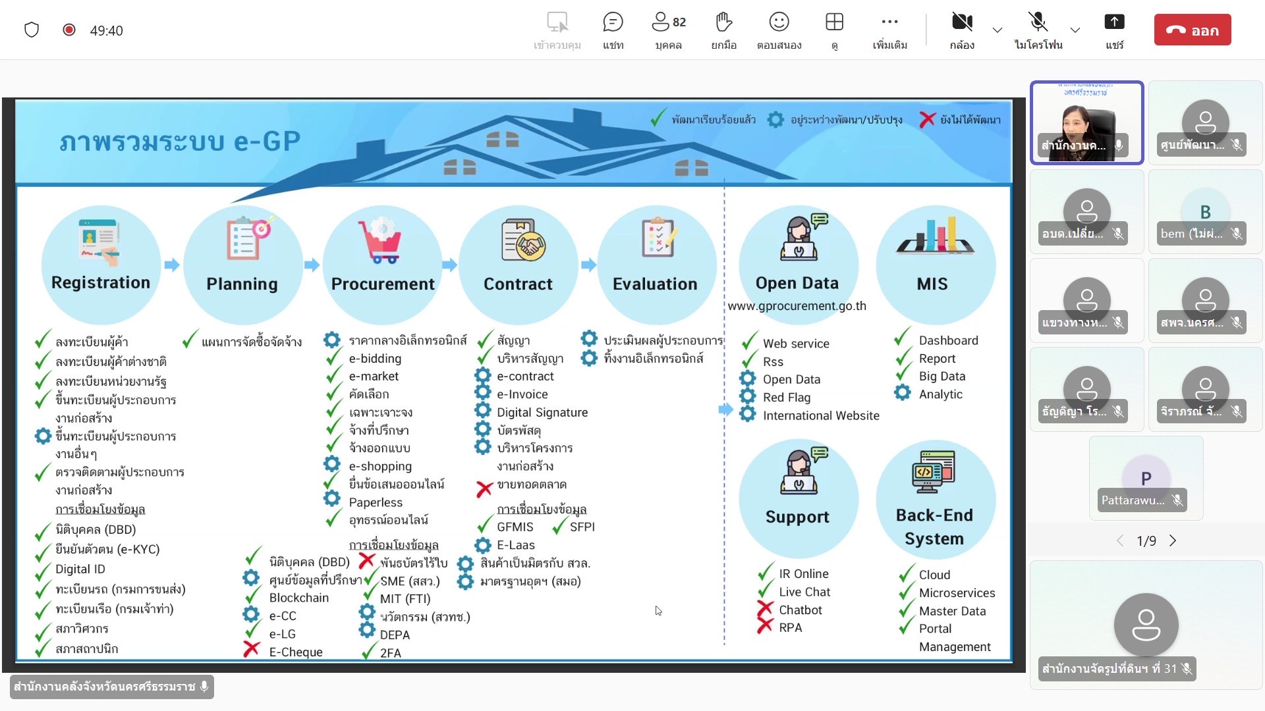Image resolution: width=1265 pixels, height=711 pixels.
Task: Expand camera options dropdown arrow
Action: click(998, 30)
